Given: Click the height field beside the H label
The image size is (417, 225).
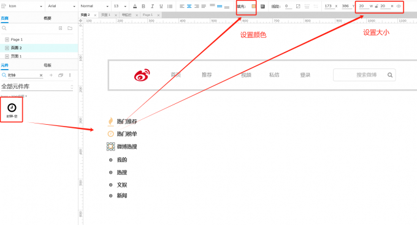Looking at the screenshot, I should (384, 6).
